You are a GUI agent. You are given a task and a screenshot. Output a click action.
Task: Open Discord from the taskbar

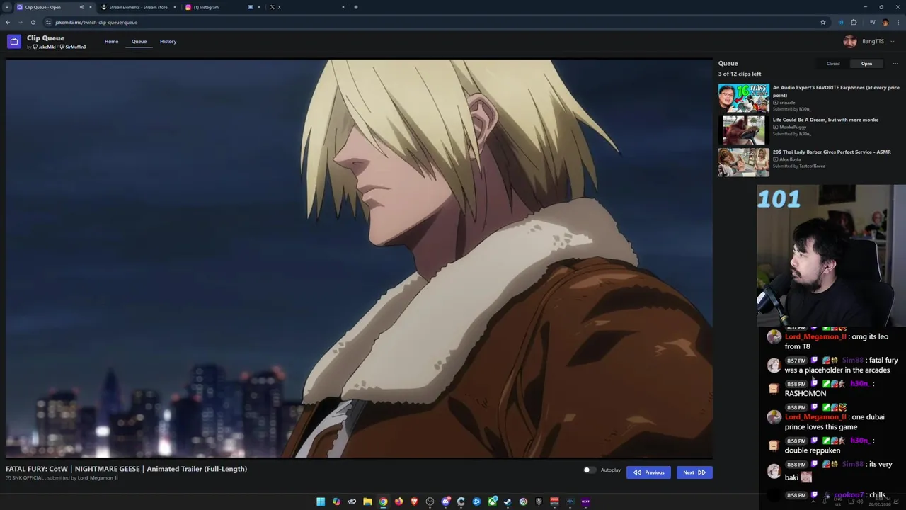click(x=445, y=501)
